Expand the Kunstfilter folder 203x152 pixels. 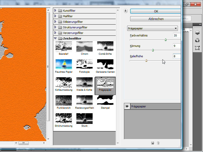pyautogui.click(x=55, y=10)
